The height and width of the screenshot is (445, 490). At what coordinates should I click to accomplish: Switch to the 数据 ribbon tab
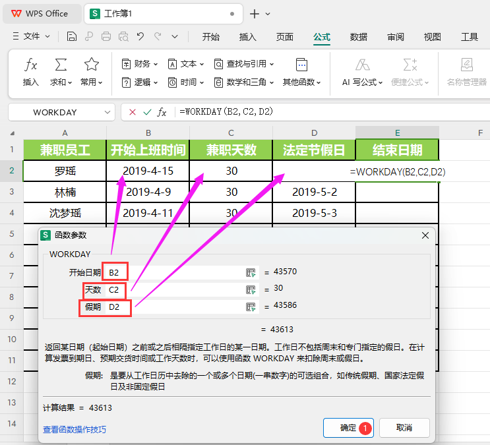pyautogui.click(x=359, y=37)
